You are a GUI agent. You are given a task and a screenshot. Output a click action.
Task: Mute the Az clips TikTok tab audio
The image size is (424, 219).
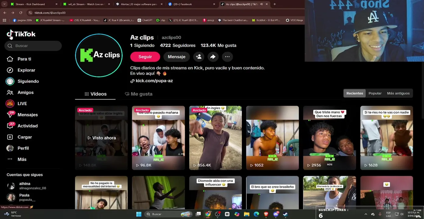(x=261, y=4)
